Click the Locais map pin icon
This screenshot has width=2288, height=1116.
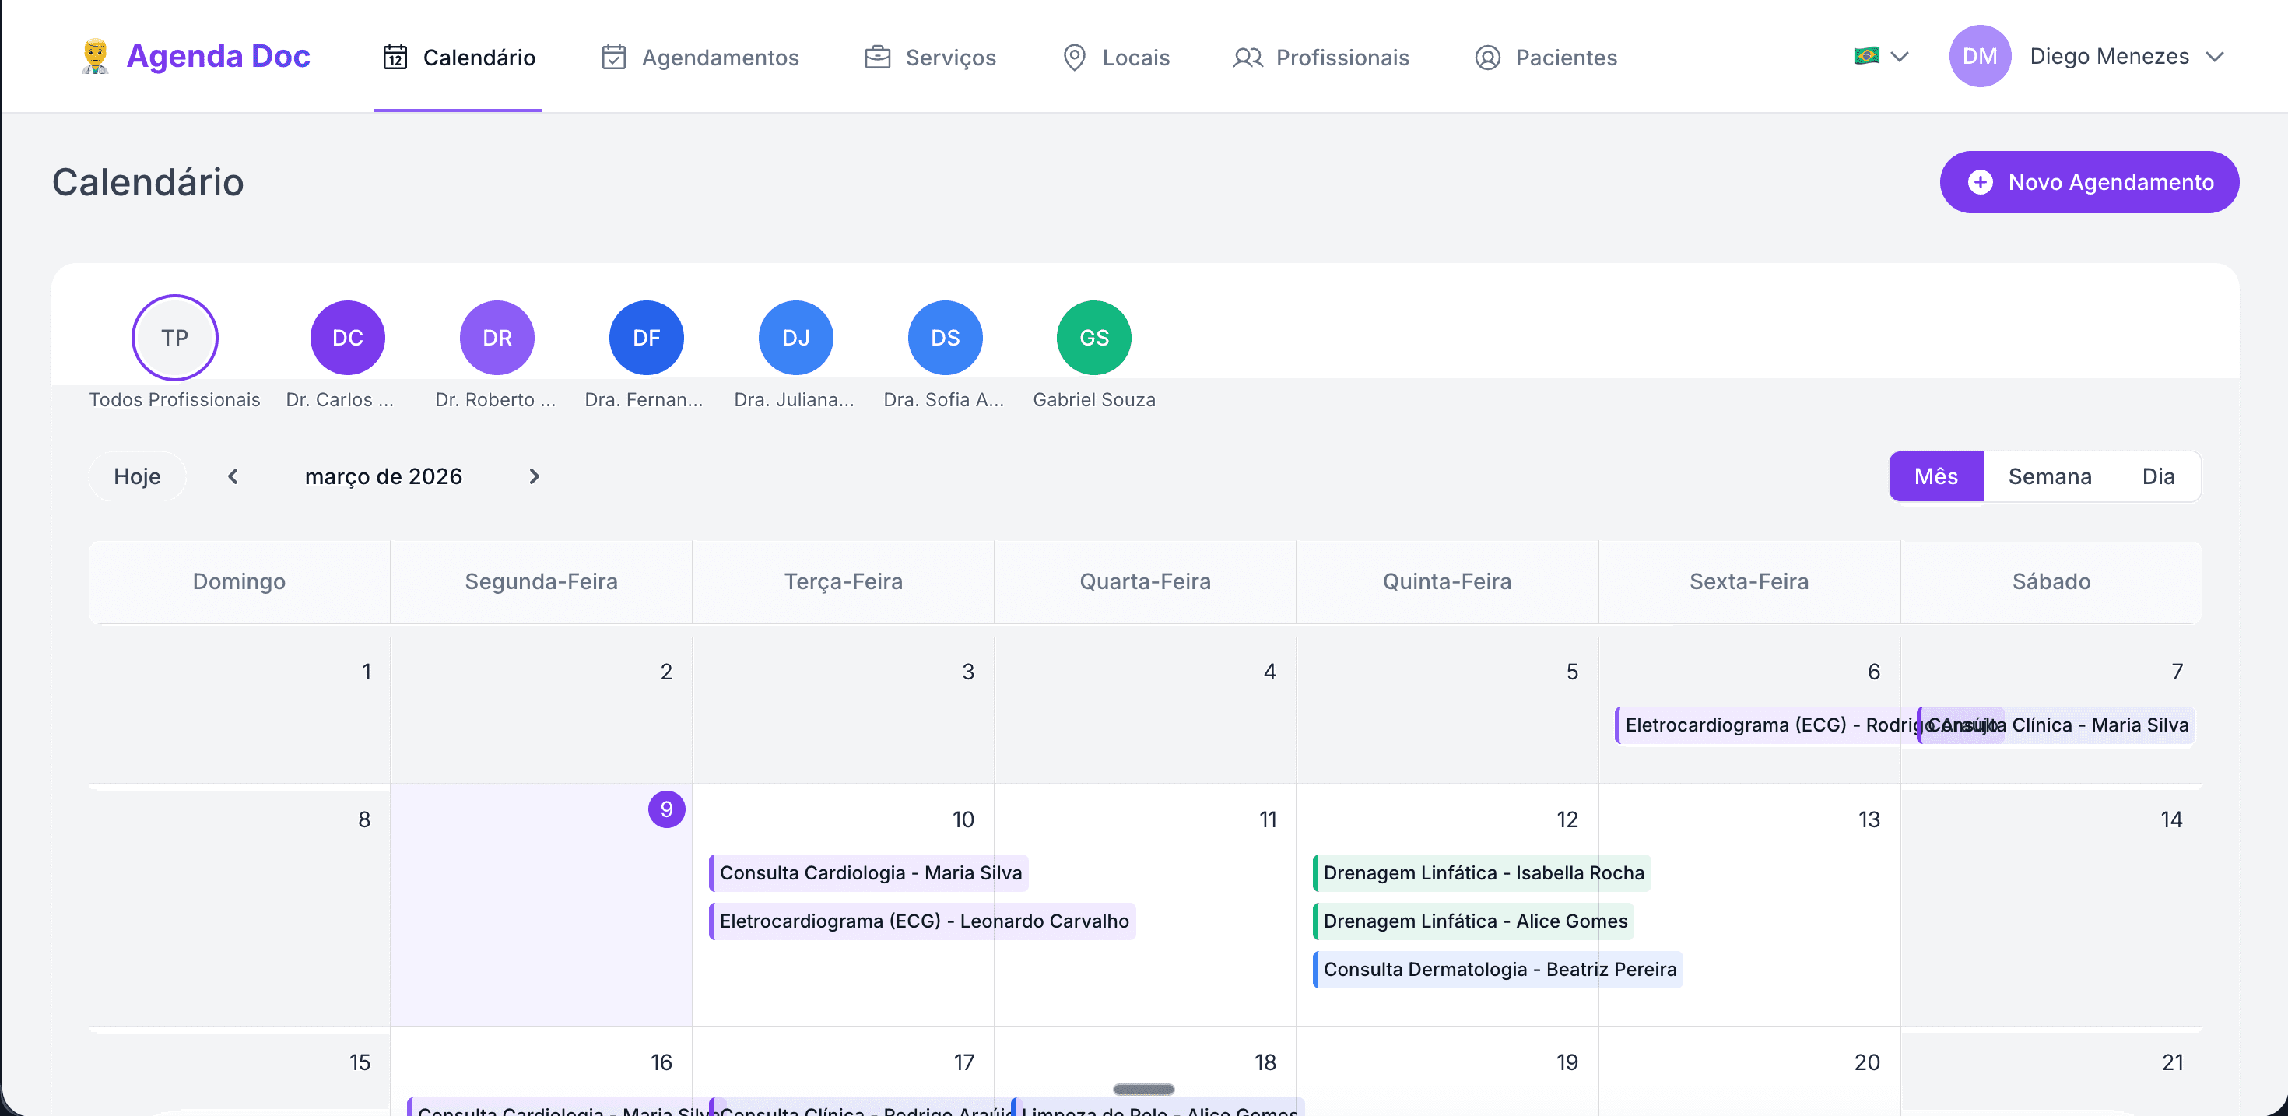click(x=1075, y=57)
